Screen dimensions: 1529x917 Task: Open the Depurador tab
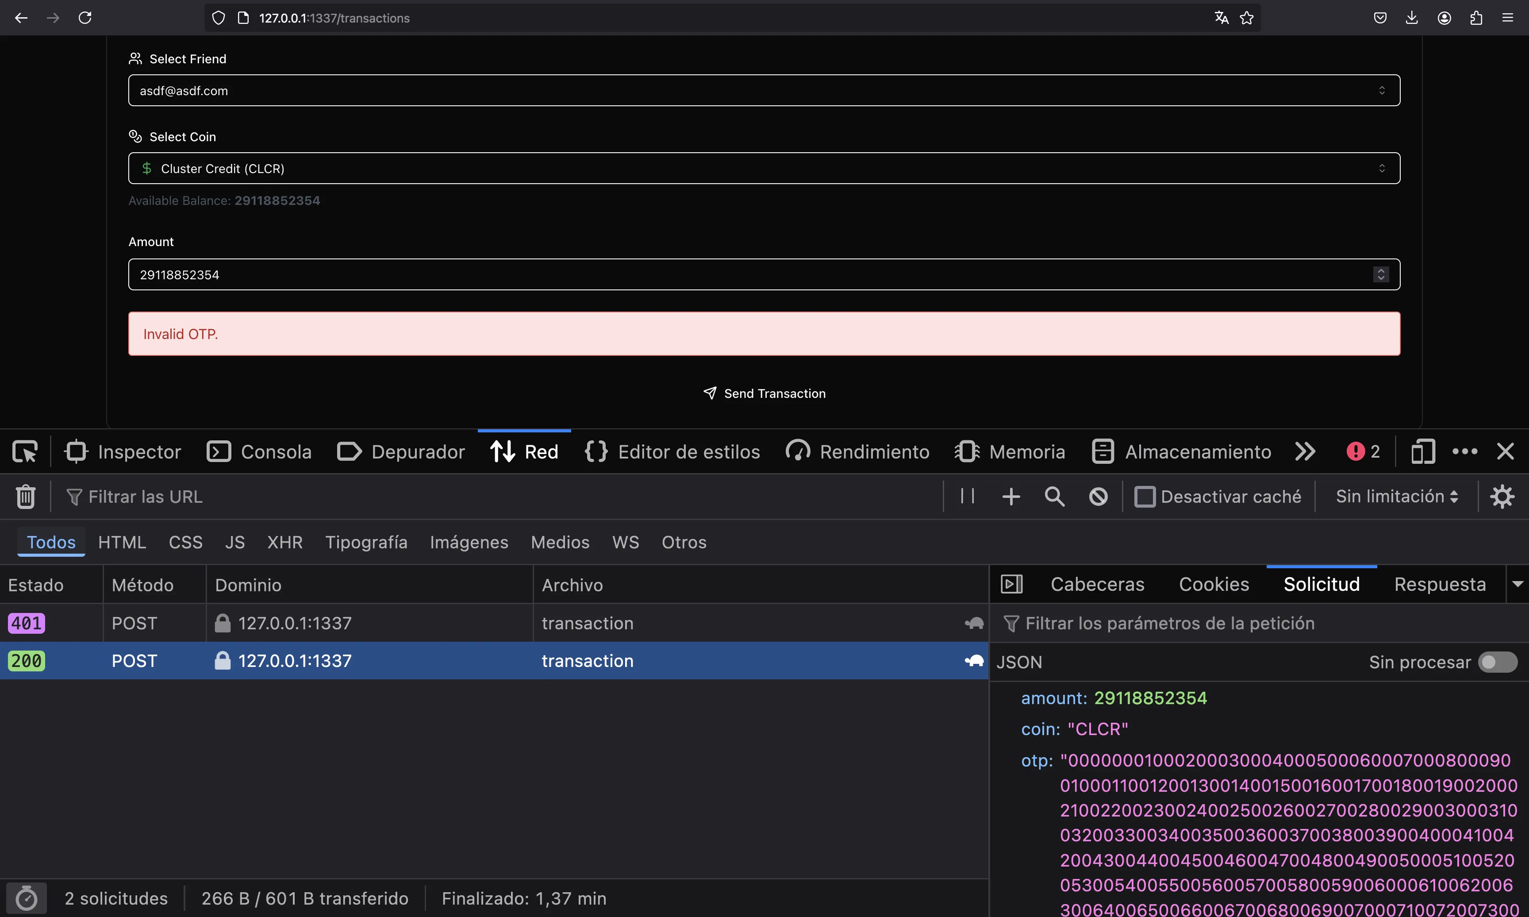(x=401, y=452)
